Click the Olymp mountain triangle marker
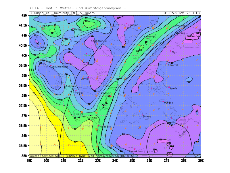 tap(87, 54)
